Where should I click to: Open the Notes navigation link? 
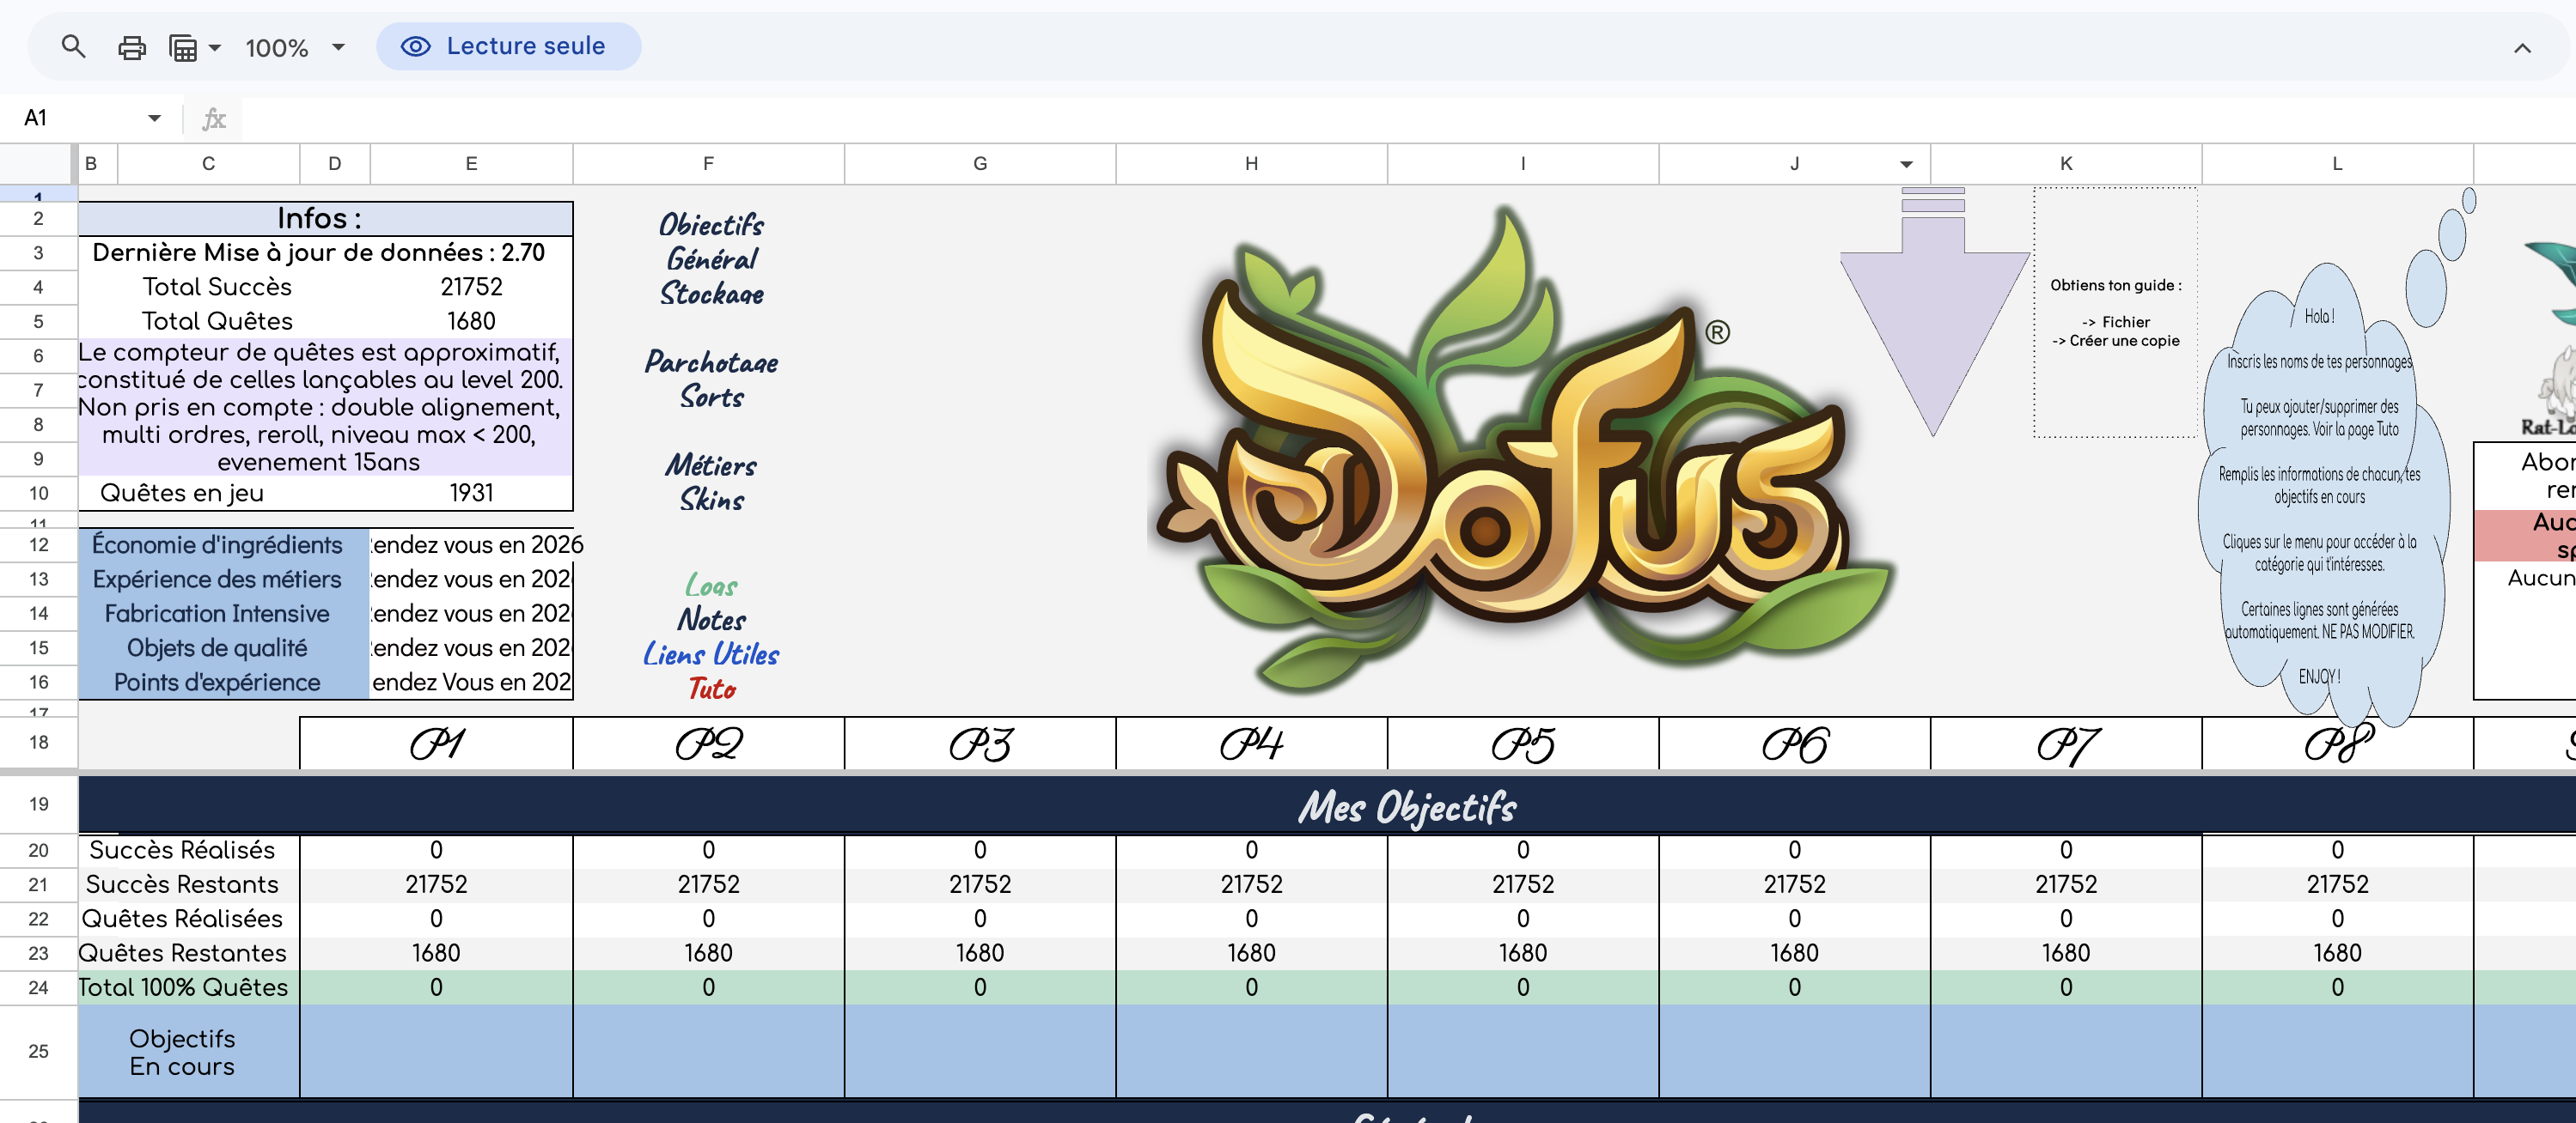coord(711,619)
